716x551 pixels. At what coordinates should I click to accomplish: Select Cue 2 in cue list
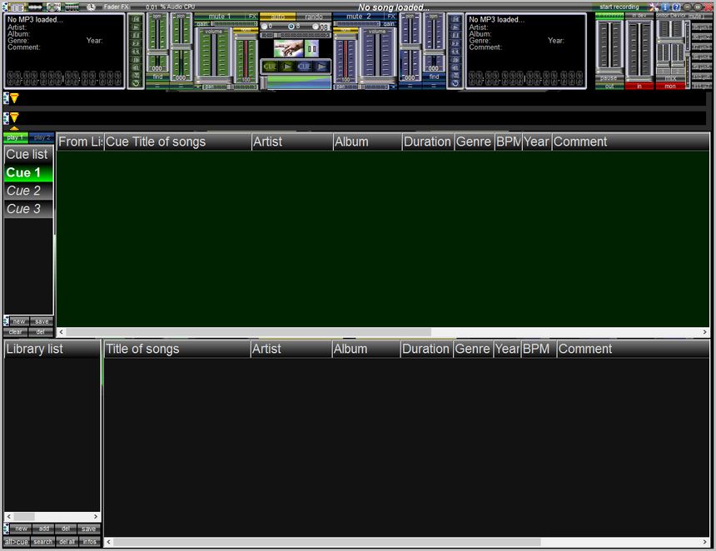29,191
